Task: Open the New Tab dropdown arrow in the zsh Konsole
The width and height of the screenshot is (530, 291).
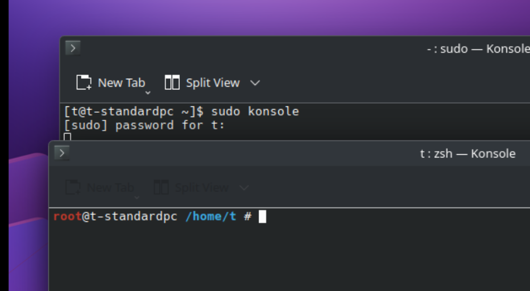Action: [x=137, y=197]
